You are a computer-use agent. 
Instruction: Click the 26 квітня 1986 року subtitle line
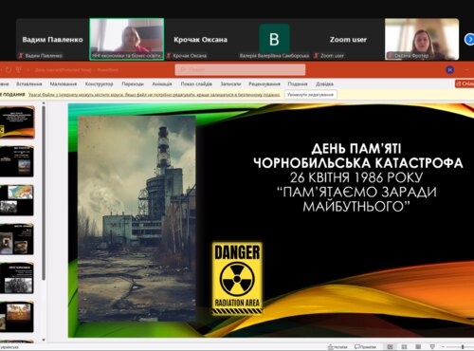coord(356,177)
